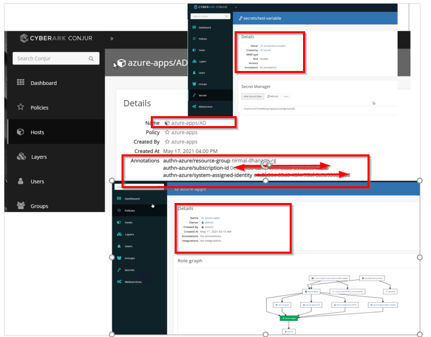Click the Save button in Secret Manager
The width and height of the screenshot is (431, 337).
pyautogui.click(x=286, y=97)
